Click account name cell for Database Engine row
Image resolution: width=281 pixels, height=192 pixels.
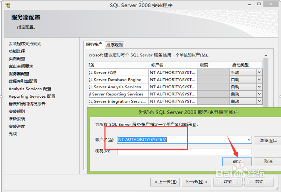(x=173, y=80)
